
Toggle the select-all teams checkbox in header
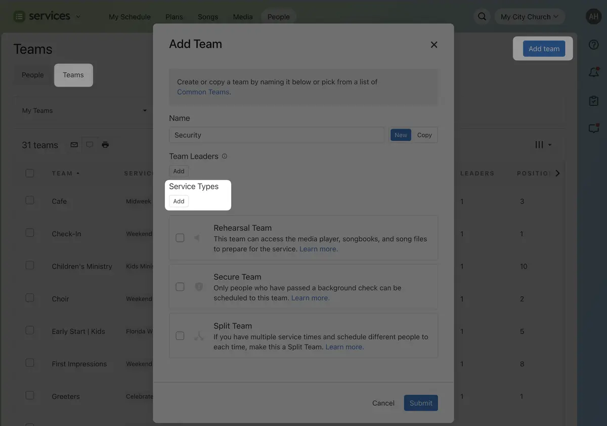click(30, 173)
